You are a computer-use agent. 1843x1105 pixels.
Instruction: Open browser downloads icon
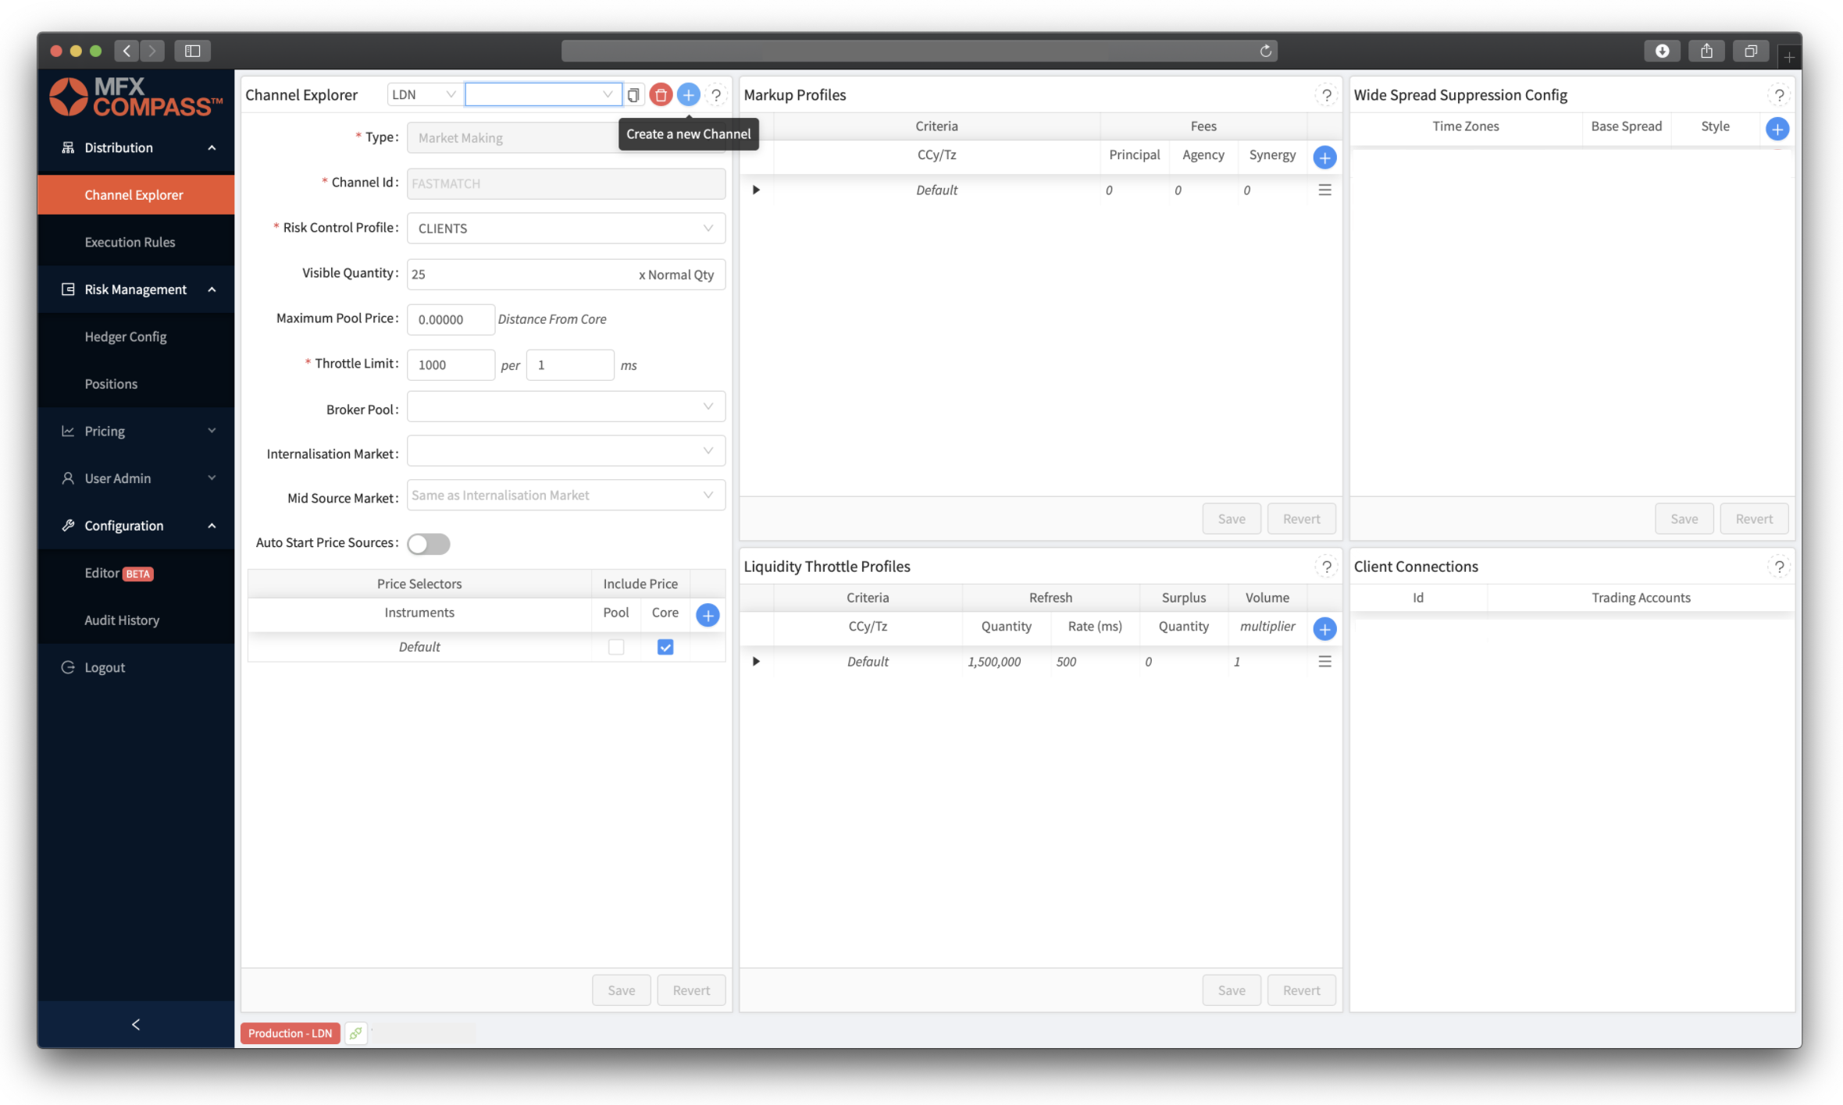tap(1662, 51)
